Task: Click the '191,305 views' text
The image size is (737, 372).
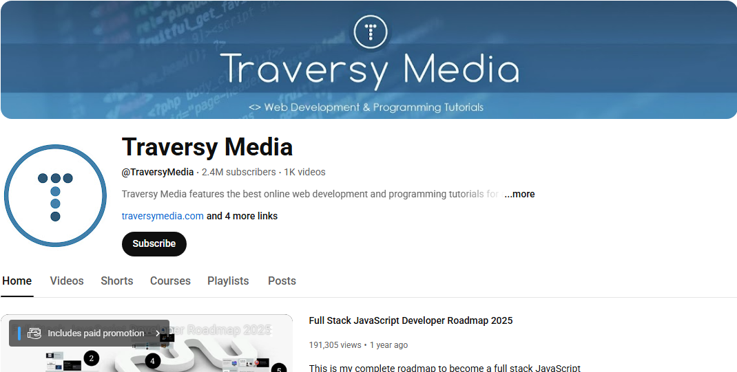Action: (x=335, y=345)
